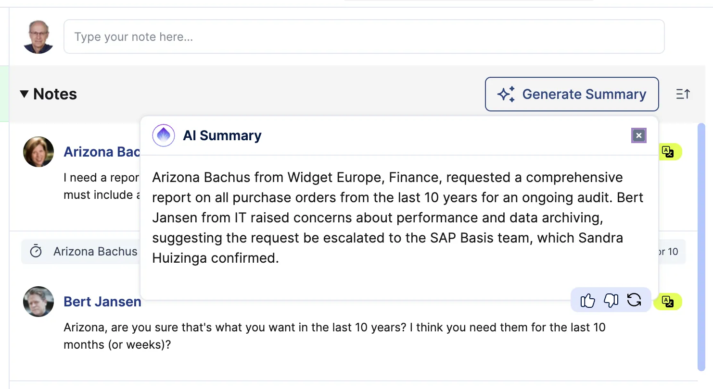Click the Generate Summary button
This screenshot has width=713, height=389.
tap(572, 94)
